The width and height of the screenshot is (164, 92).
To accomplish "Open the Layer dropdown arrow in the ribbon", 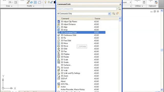I will (130, 2).
